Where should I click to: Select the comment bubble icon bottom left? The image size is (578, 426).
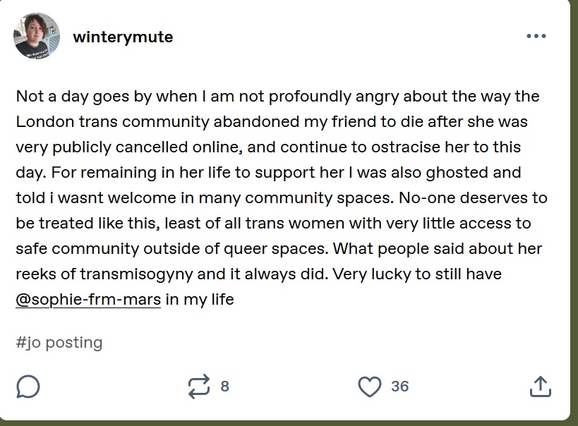pyautogui.click(x=28, y=387)
